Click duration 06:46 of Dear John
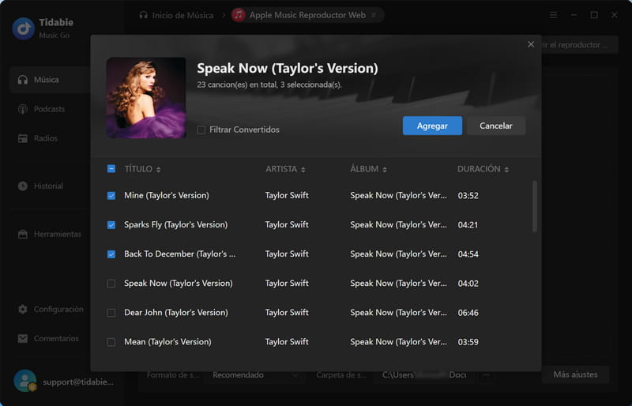 [x=468, y=313]
